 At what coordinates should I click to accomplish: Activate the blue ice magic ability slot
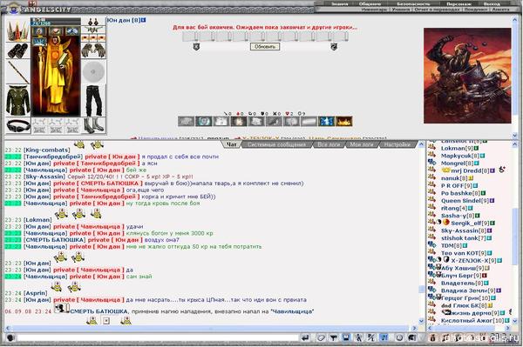pos(326,122)
